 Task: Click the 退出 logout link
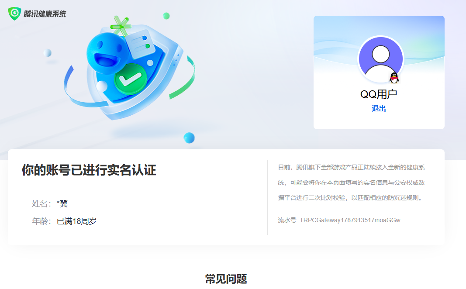379,108
